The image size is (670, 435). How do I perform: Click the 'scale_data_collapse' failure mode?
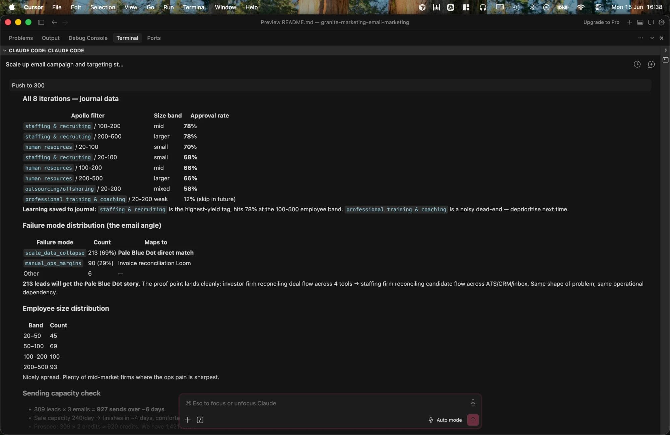[55, 253]
